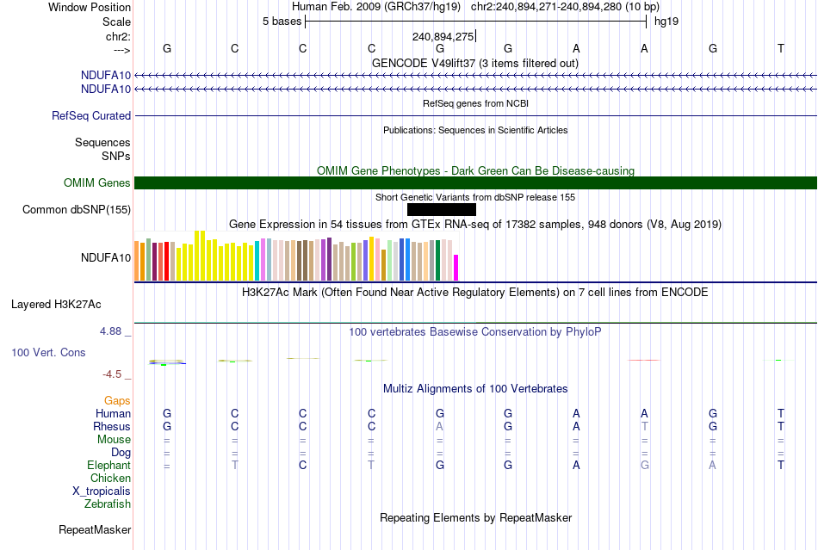
Task: Click the ---> strand direction arrow label
Action: (122, 50)
